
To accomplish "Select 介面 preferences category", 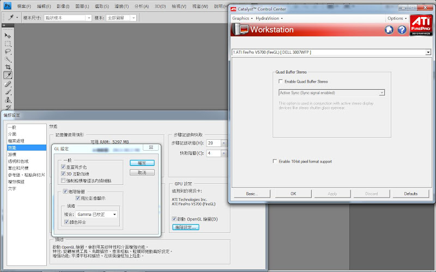I will [27, 134].
